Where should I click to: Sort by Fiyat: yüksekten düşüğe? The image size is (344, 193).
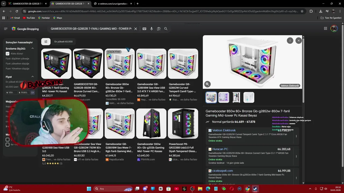[17, 64]
